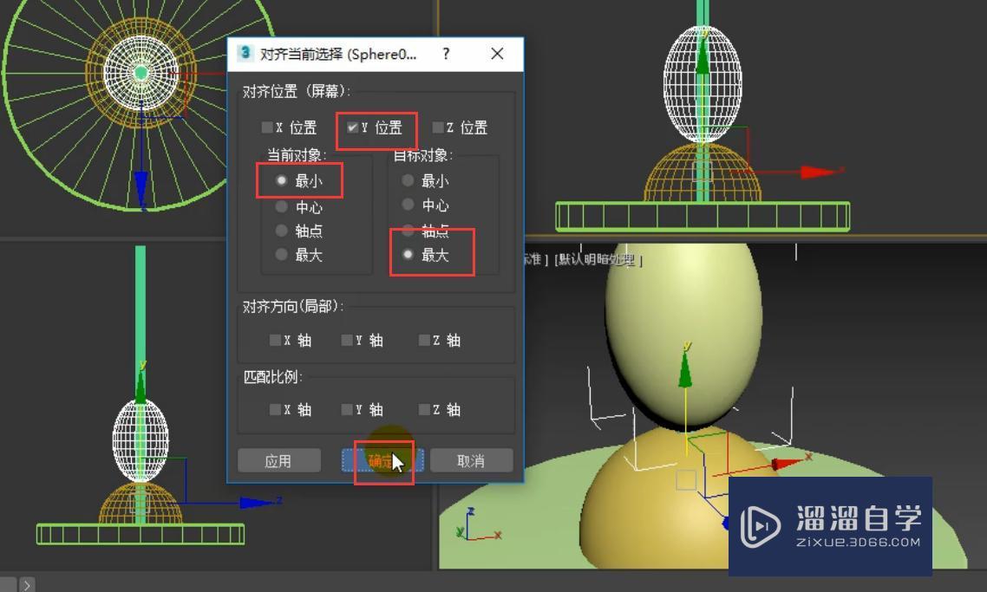Open the dialog help question mark
This screenshot has height=592, width=987.
click(x=447, y=54)
